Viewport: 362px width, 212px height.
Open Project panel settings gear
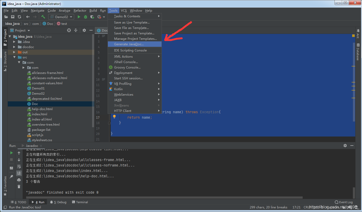click(x=84, y=30)
